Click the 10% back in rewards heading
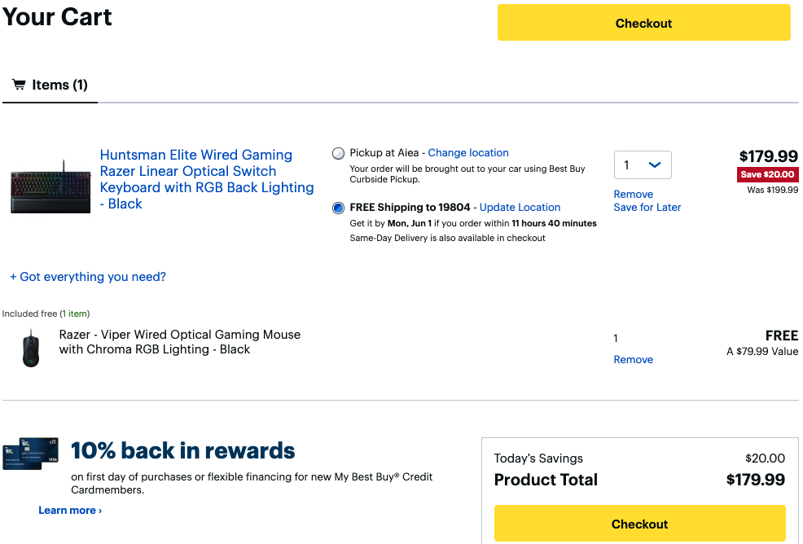Viewport: 803px width, 544px height. coord(183,451)
